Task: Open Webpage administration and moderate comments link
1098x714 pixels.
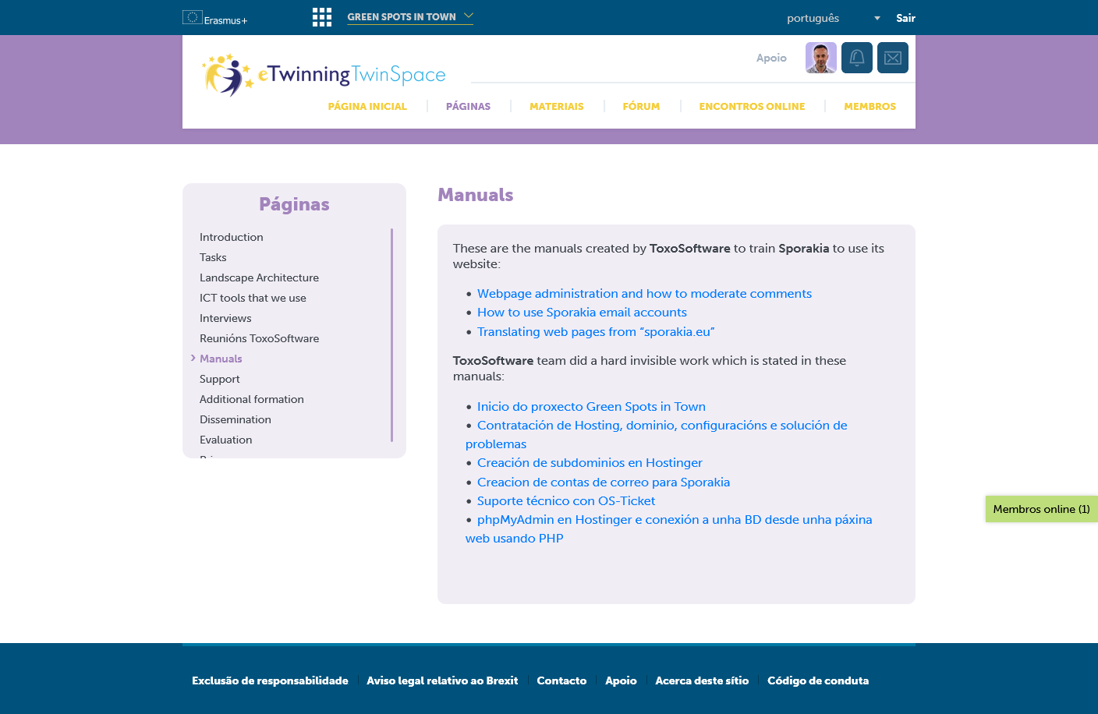Action: click(x=644, y=294)
